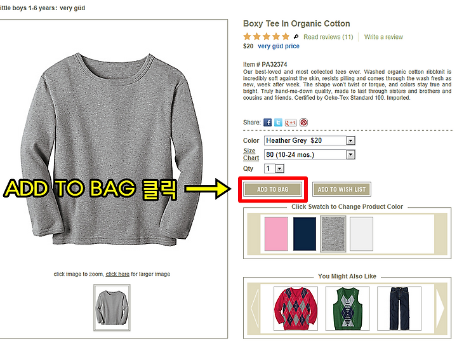The height and width of the screenshot is (343, 457).
Task: Click the red argyle sweater thumbnail
Action: pyautogui.click(x=296, y=309)
